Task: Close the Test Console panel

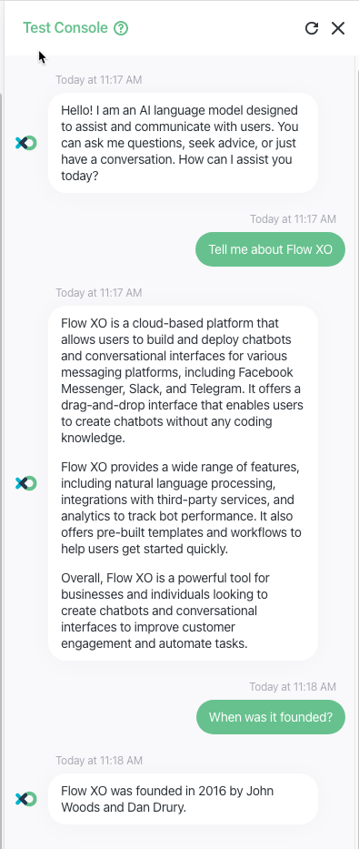Action: [x=338, y=28]
